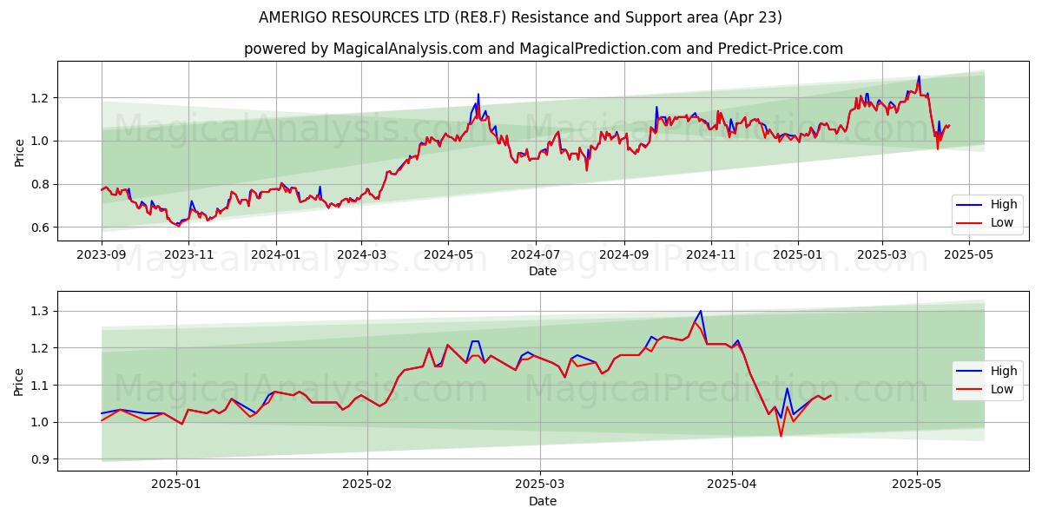
Task: Click the '1.1' y-axis tick in the lower chart
Action: click(x=42, y=385)
